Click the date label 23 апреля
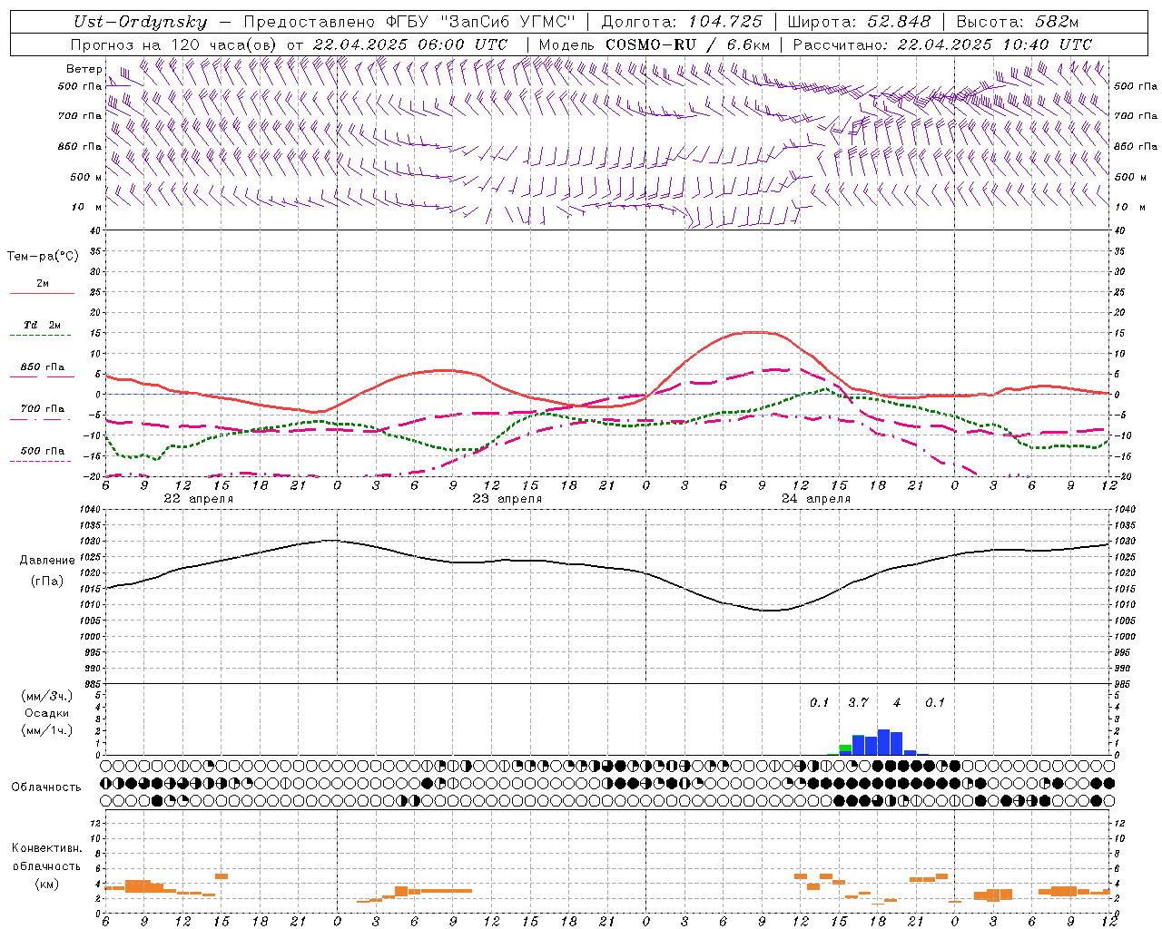 tap(507, 499)
